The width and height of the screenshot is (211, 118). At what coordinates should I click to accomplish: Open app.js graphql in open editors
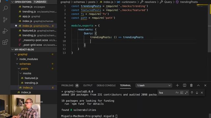pyautogui.click(x=34, y=16)
